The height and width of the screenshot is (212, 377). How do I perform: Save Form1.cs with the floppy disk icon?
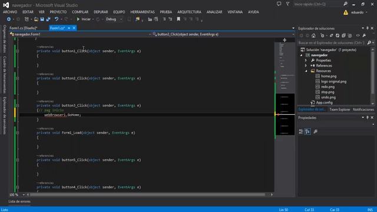click(x=42, y=19)
